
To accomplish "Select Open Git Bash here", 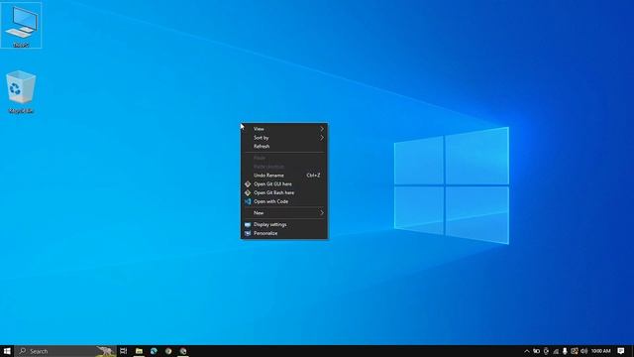I will tap(284, 192).
